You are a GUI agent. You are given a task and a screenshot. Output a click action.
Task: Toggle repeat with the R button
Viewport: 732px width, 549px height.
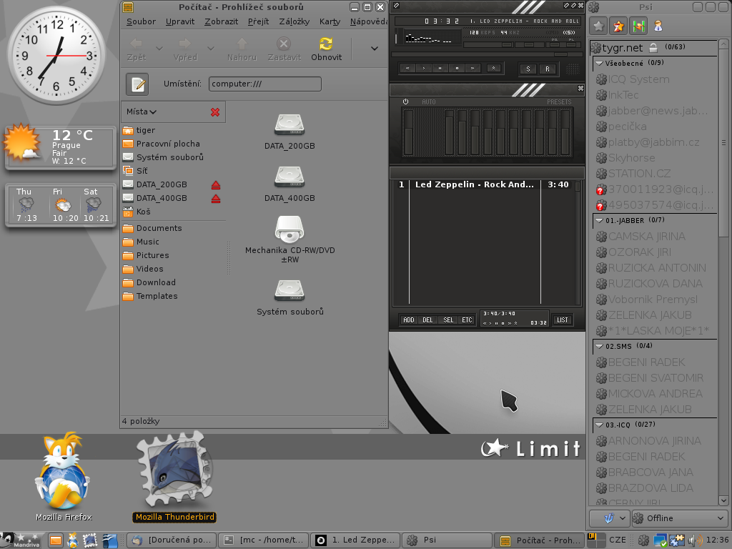pos(547,69)
